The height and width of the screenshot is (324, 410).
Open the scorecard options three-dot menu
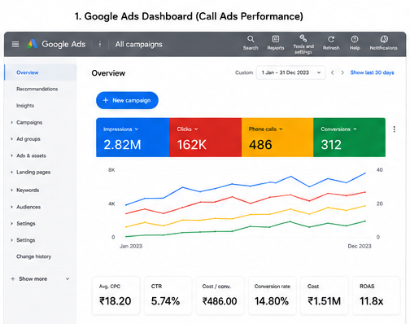click(x=394, y=129)
